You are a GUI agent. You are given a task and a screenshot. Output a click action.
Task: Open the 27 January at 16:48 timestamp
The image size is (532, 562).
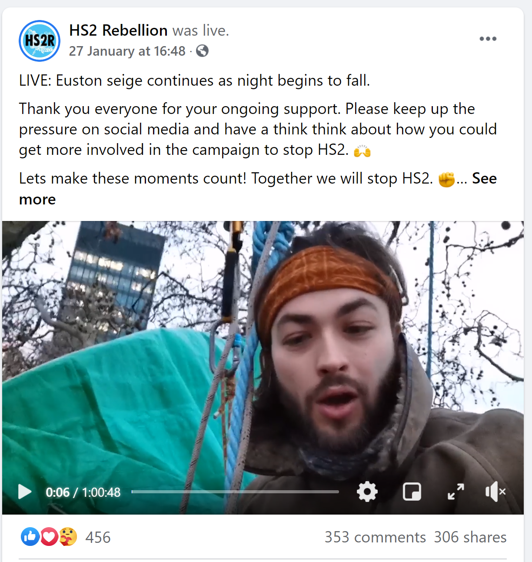point(127,51)
